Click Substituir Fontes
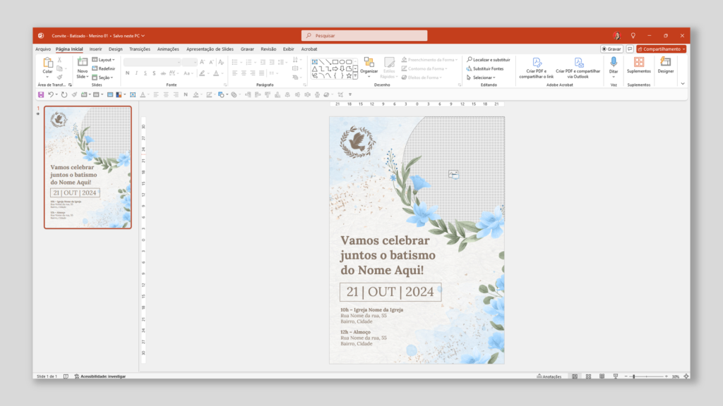This screenshot has width=723, height=406. tap(485, 68)
